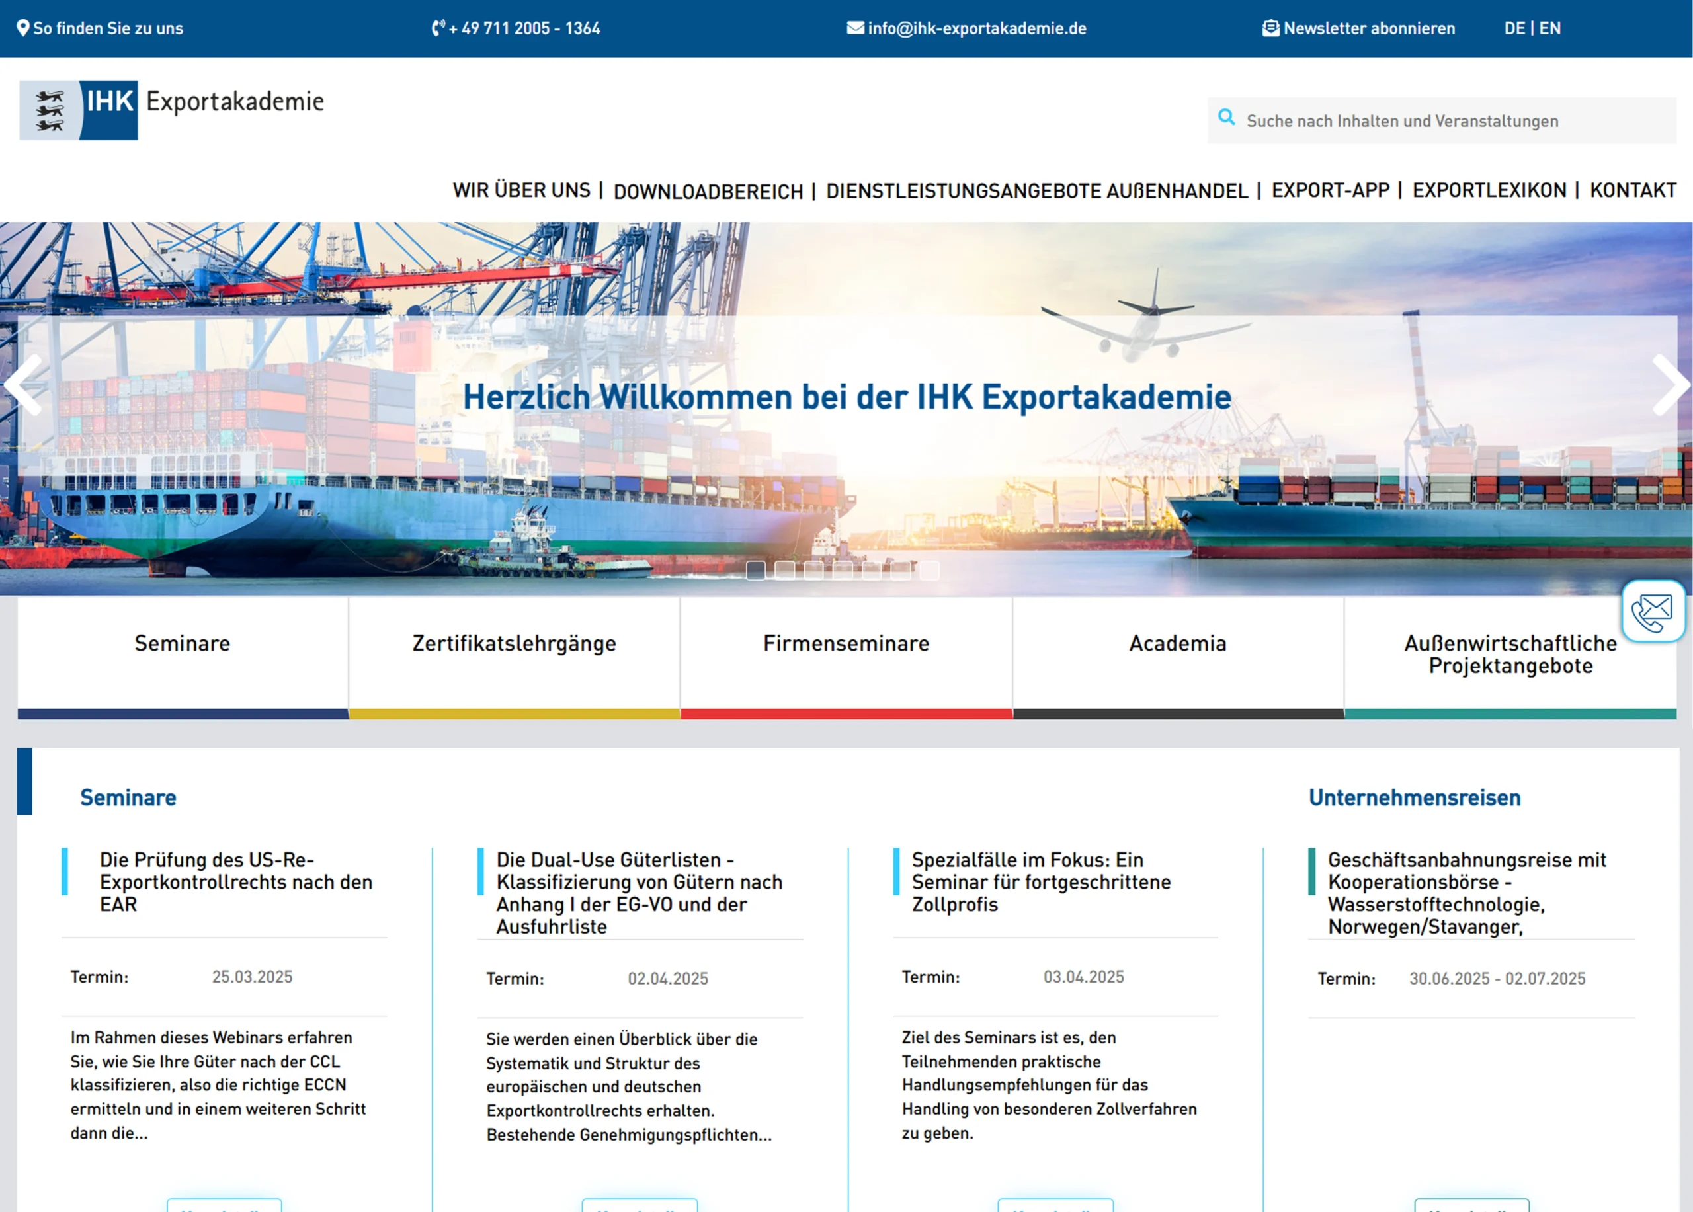Open 'KONTAKT' menu item
1693x1212 pixels.
pyautogui.click(x=1633, y=190)
